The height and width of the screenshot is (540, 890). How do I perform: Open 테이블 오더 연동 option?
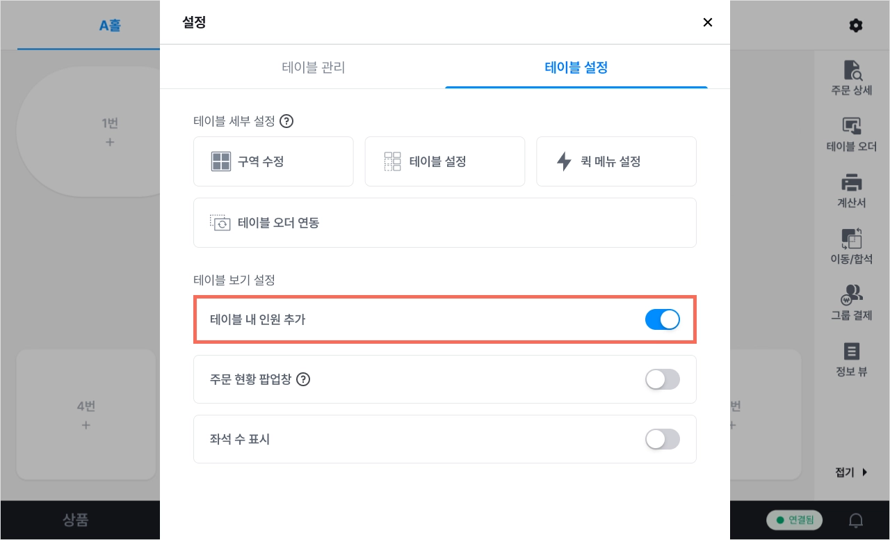(x=445, y=223)
